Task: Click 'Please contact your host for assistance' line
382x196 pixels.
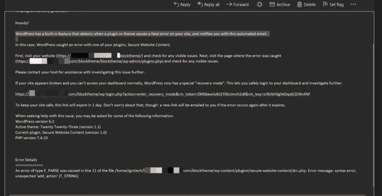Action: coord(80,72)
